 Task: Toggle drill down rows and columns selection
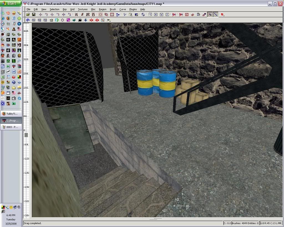coord(216,14)
